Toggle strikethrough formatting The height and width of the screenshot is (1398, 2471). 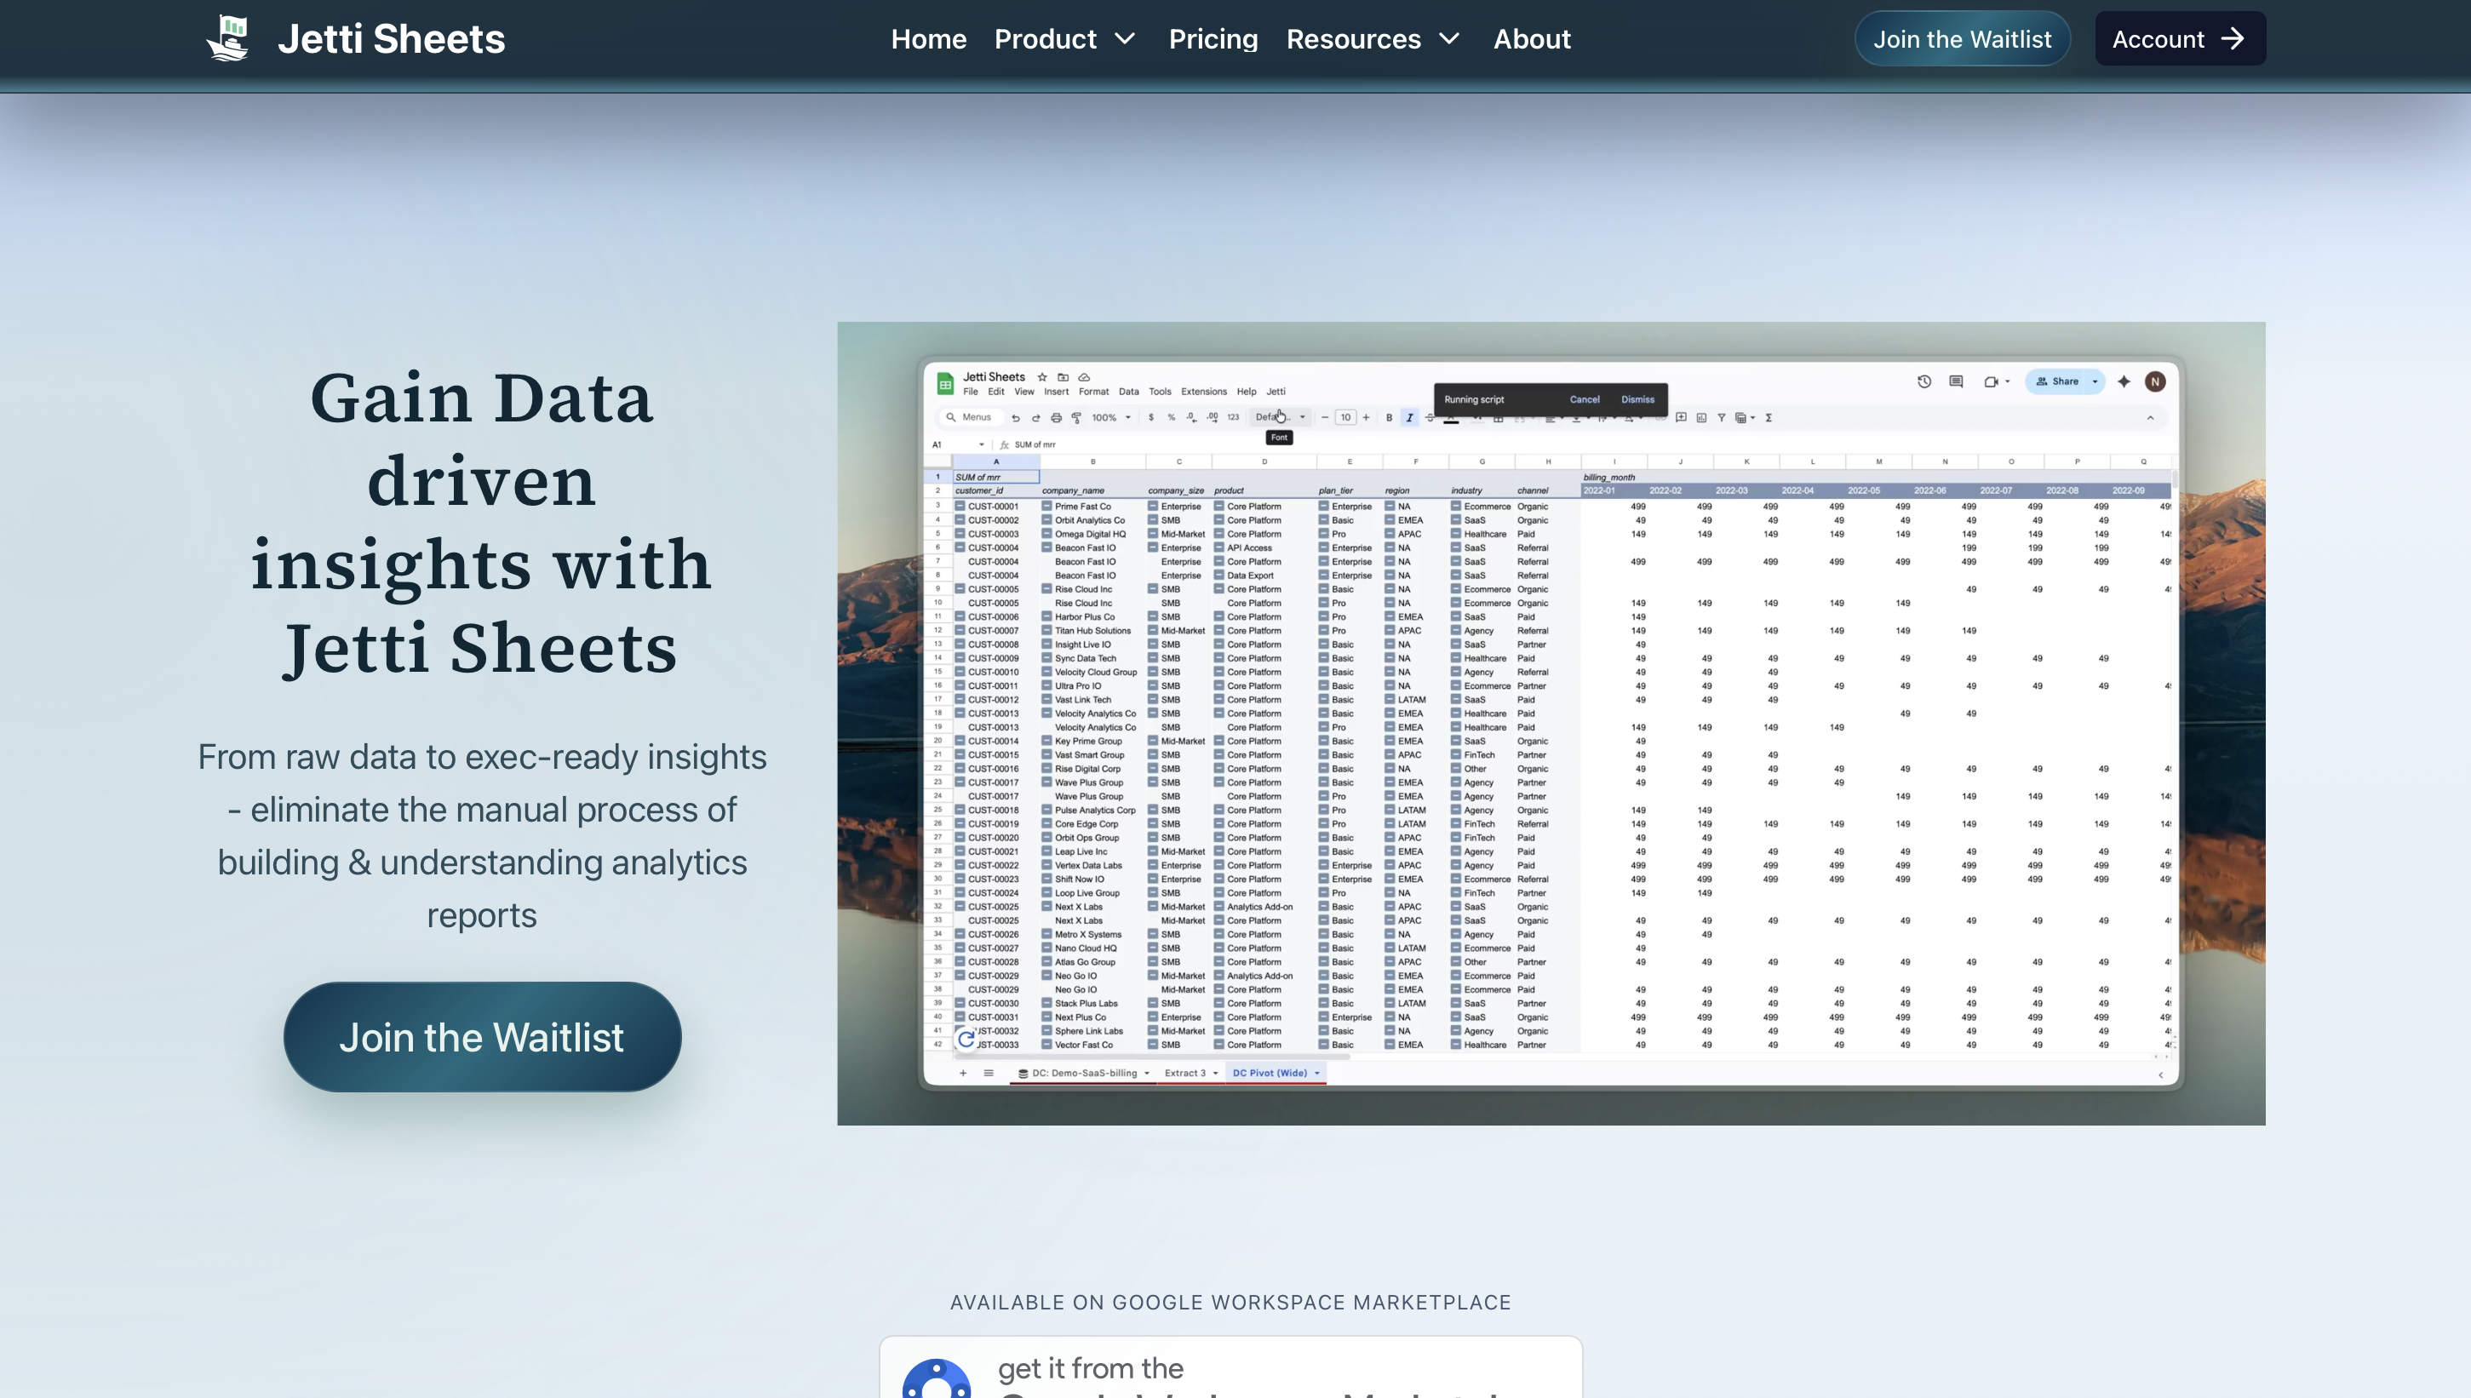pos(1430,419)
